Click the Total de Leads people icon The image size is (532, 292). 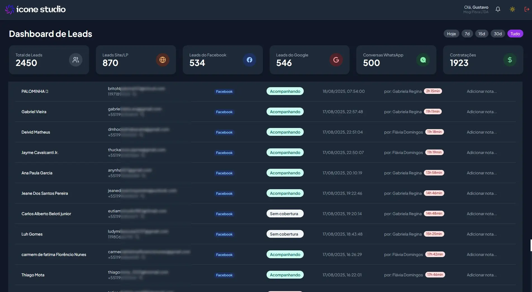(x=75, y=60)
